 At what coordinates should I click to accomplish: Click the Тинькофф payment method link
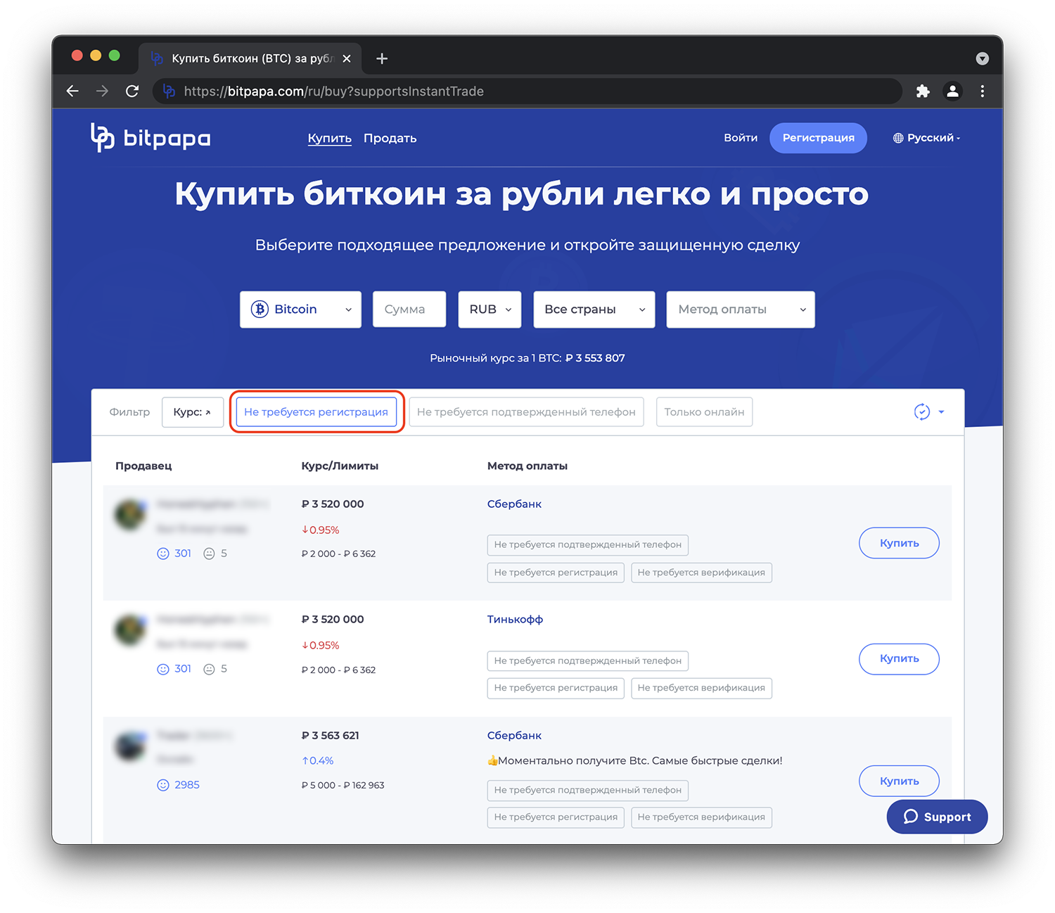pyautogui.click(x=515, y=619)
